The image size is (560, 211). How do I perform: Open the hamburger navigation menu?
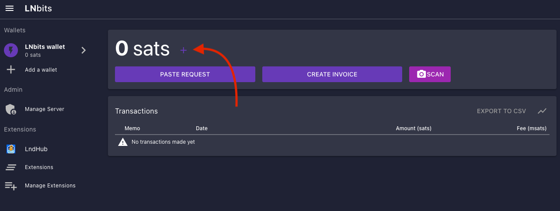9,9
